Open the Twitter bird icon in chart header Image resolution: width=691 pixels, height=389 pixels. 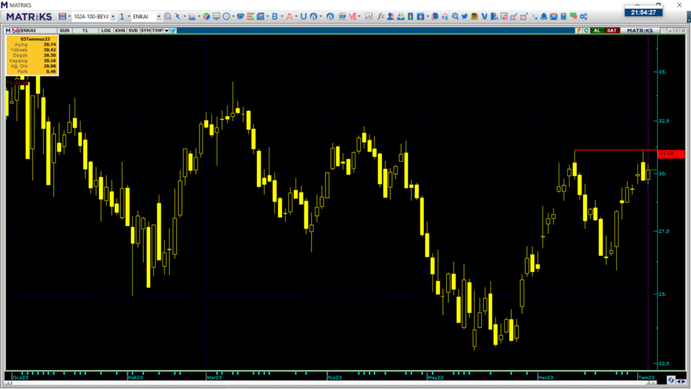173,30
